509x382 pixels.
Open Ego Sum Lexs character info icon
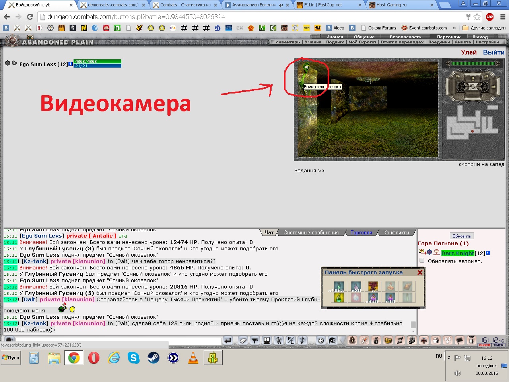tap(71, 64)
